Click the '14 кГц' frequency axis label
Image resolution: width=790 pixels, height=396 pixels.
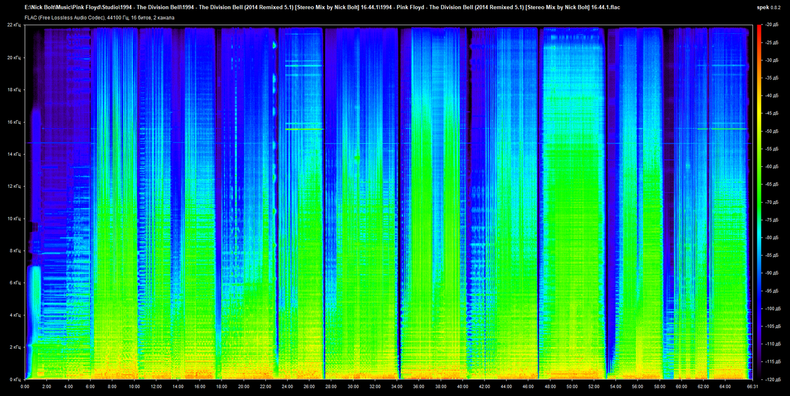(x=14, y=154)
